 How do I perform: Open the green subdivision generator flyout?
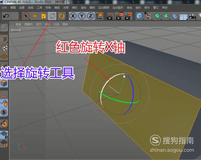pyautogui.click(x=157, y=16)
